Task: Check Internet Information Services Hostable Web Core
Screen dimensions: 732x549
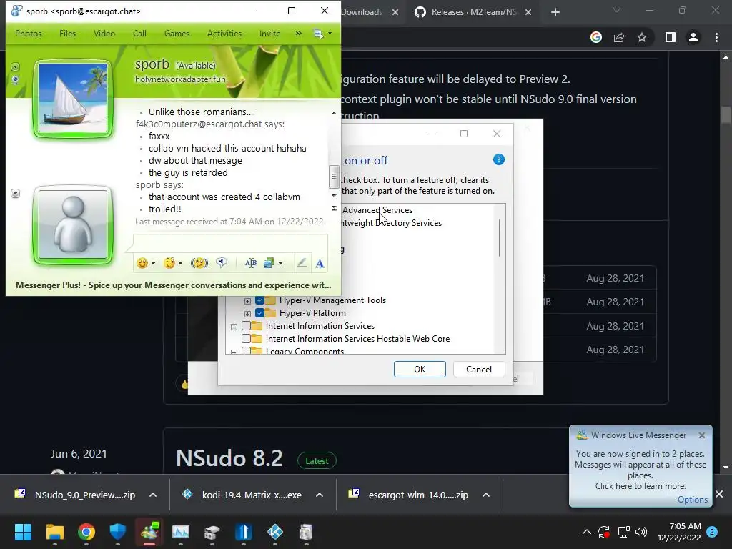Action: pyautogui.click(x=246, y=338)
